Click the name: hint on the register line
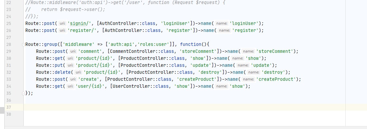 224,30
